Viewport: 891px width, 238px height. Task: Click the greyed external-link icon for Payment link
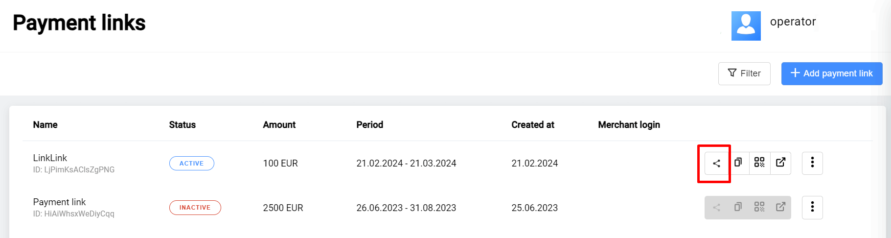click(x=781, y=207)
